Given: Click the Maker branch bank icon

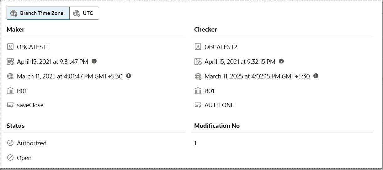Looking at the screenshot, I should tap(10, 91).
